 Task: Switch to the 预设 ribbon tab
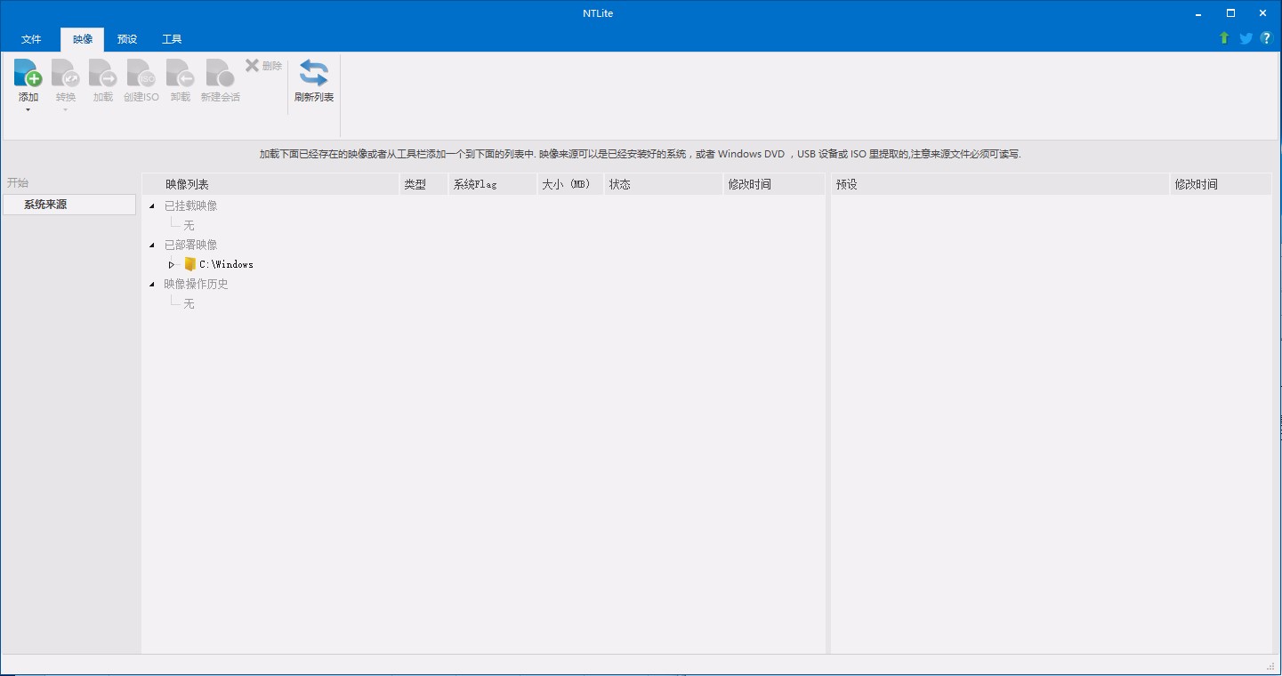click(x=127, y=39)
